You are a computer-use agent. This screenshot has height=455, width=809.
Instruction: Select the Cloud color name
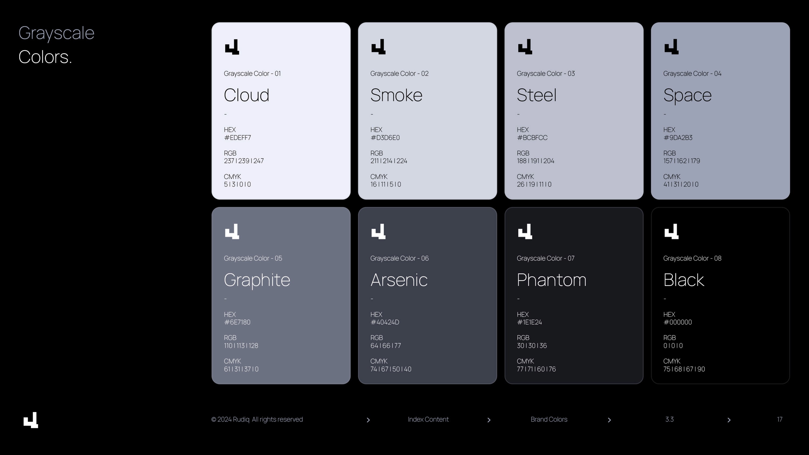pos(247,95)
